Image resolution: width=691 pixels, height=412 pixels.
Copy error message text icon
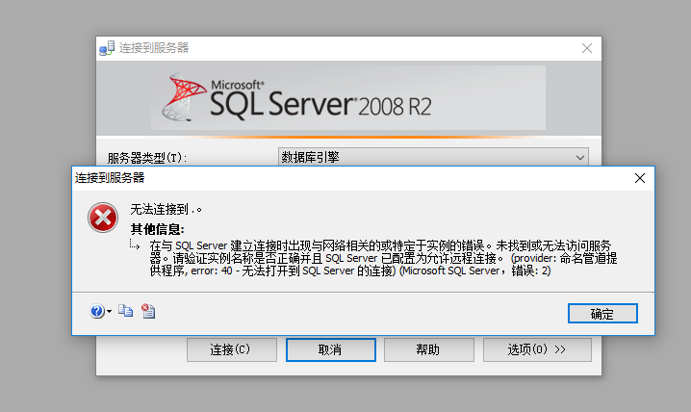coord(126,311)
